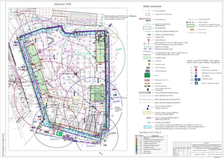Select the blue R55000 crane radius label
224x158 pixels.
(116, 102)
